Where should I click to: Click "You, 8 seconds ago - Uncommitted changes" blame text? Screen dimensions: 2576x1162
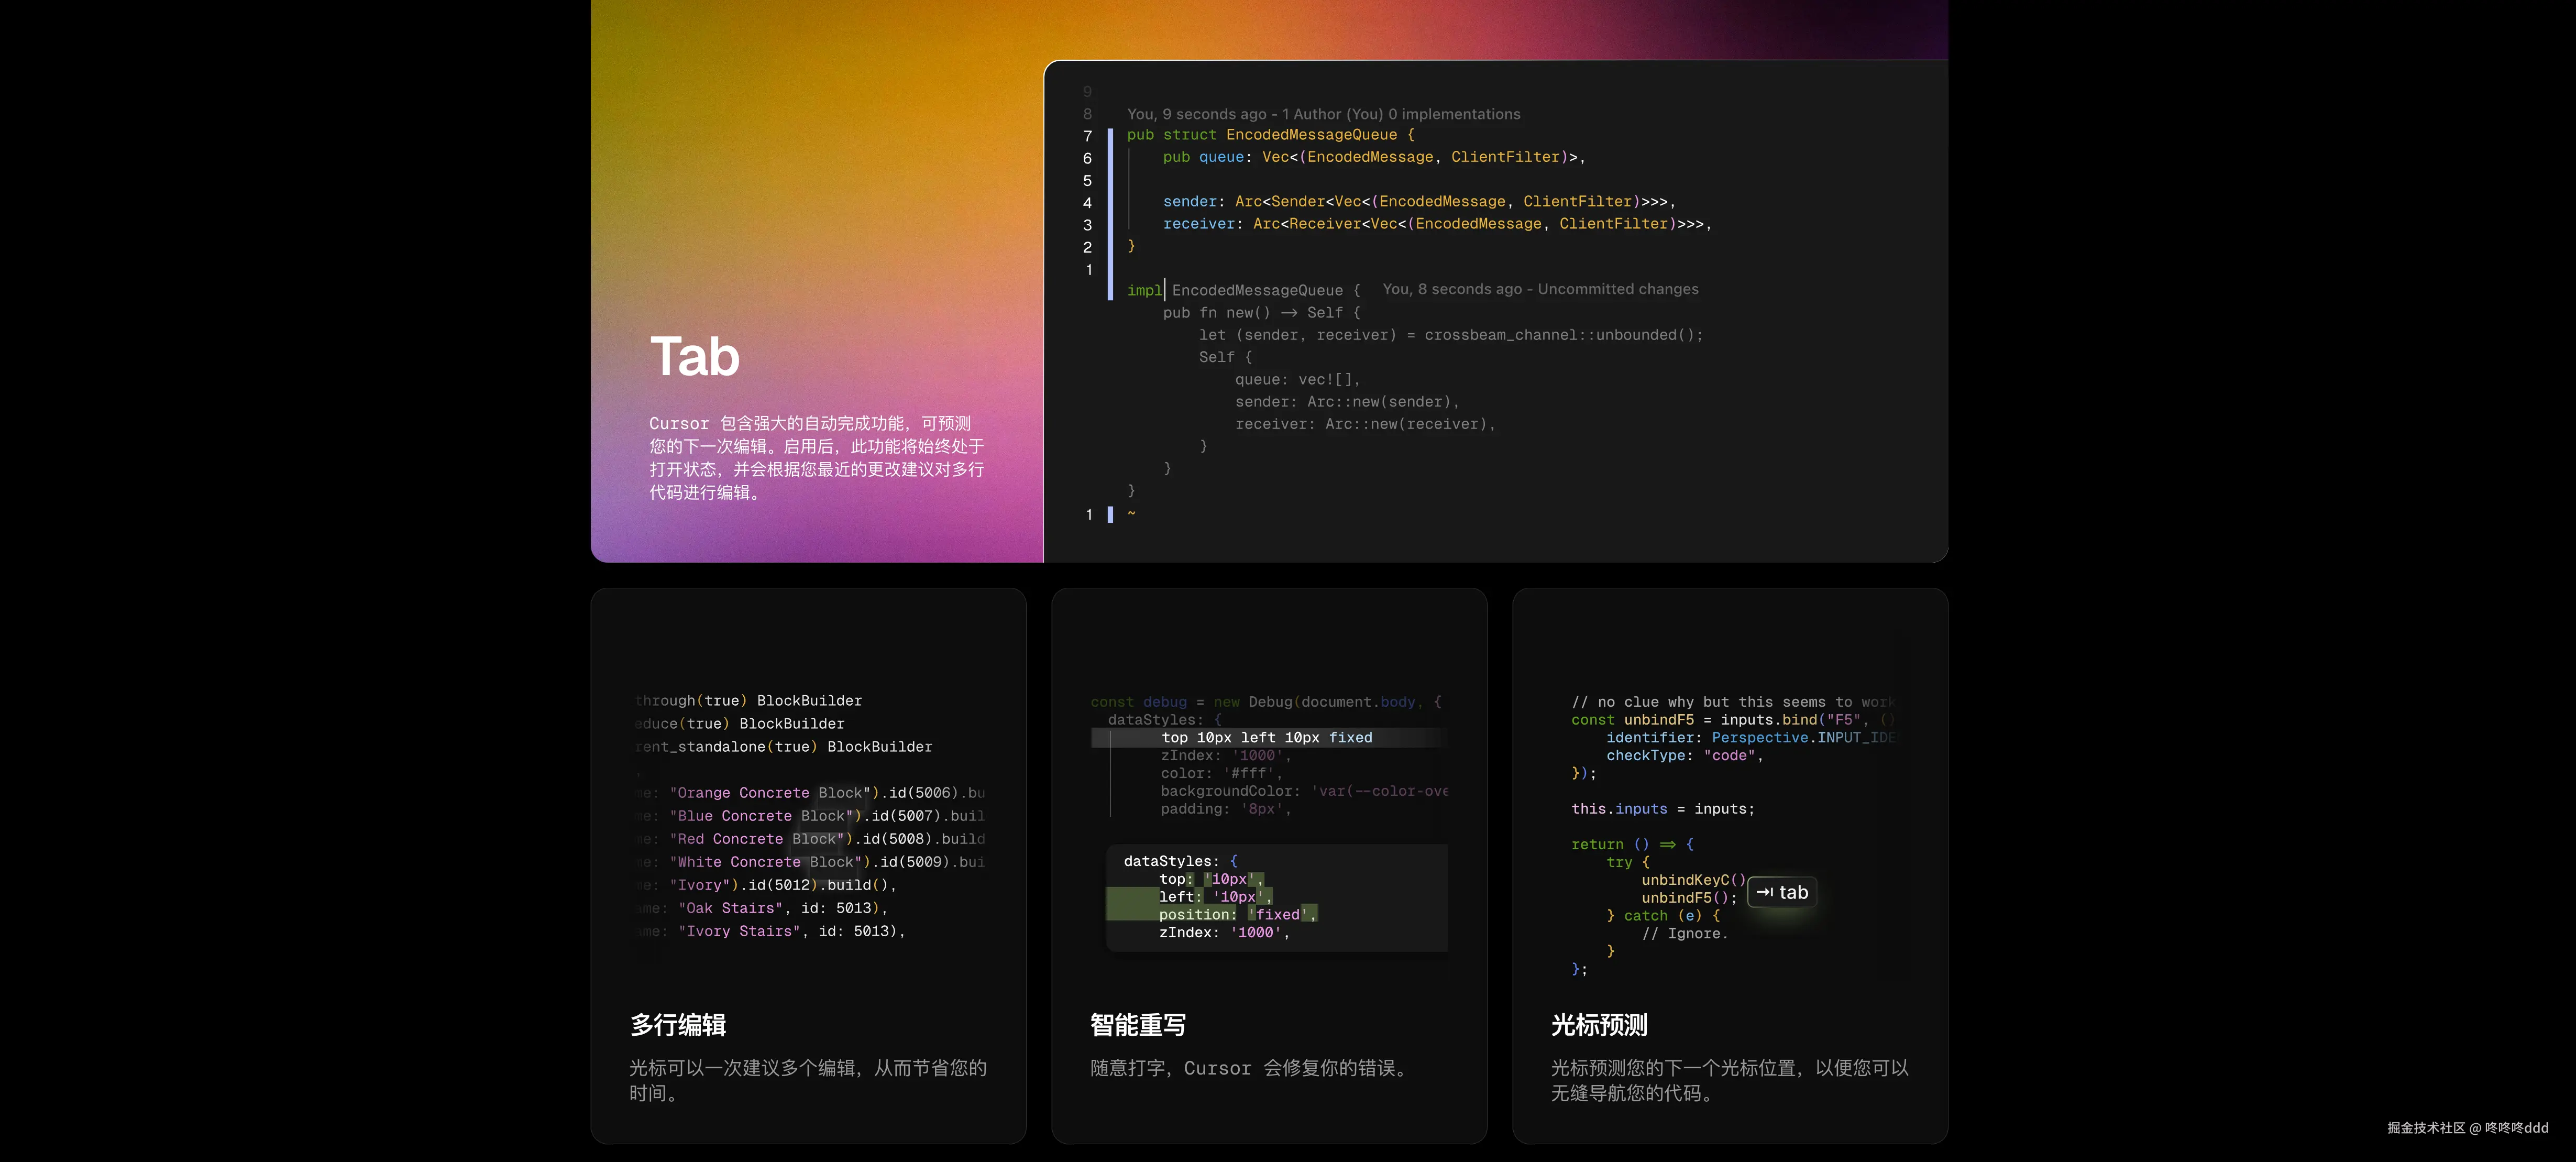[1540, 289]
